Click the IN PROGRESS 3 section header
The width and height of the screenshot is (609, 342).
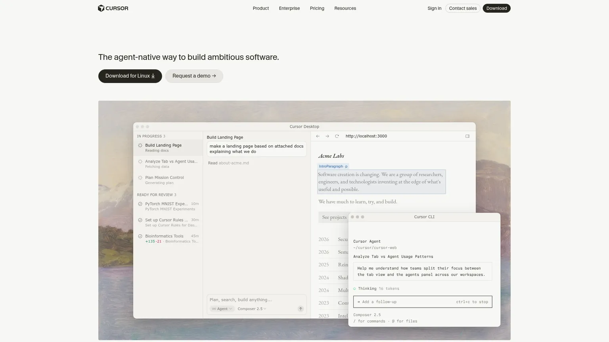(x=151, y=136)
